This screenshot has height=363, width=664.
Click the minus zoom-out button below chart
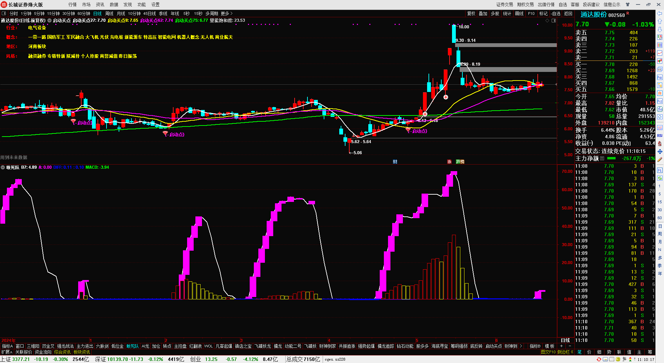click(570, 346)
